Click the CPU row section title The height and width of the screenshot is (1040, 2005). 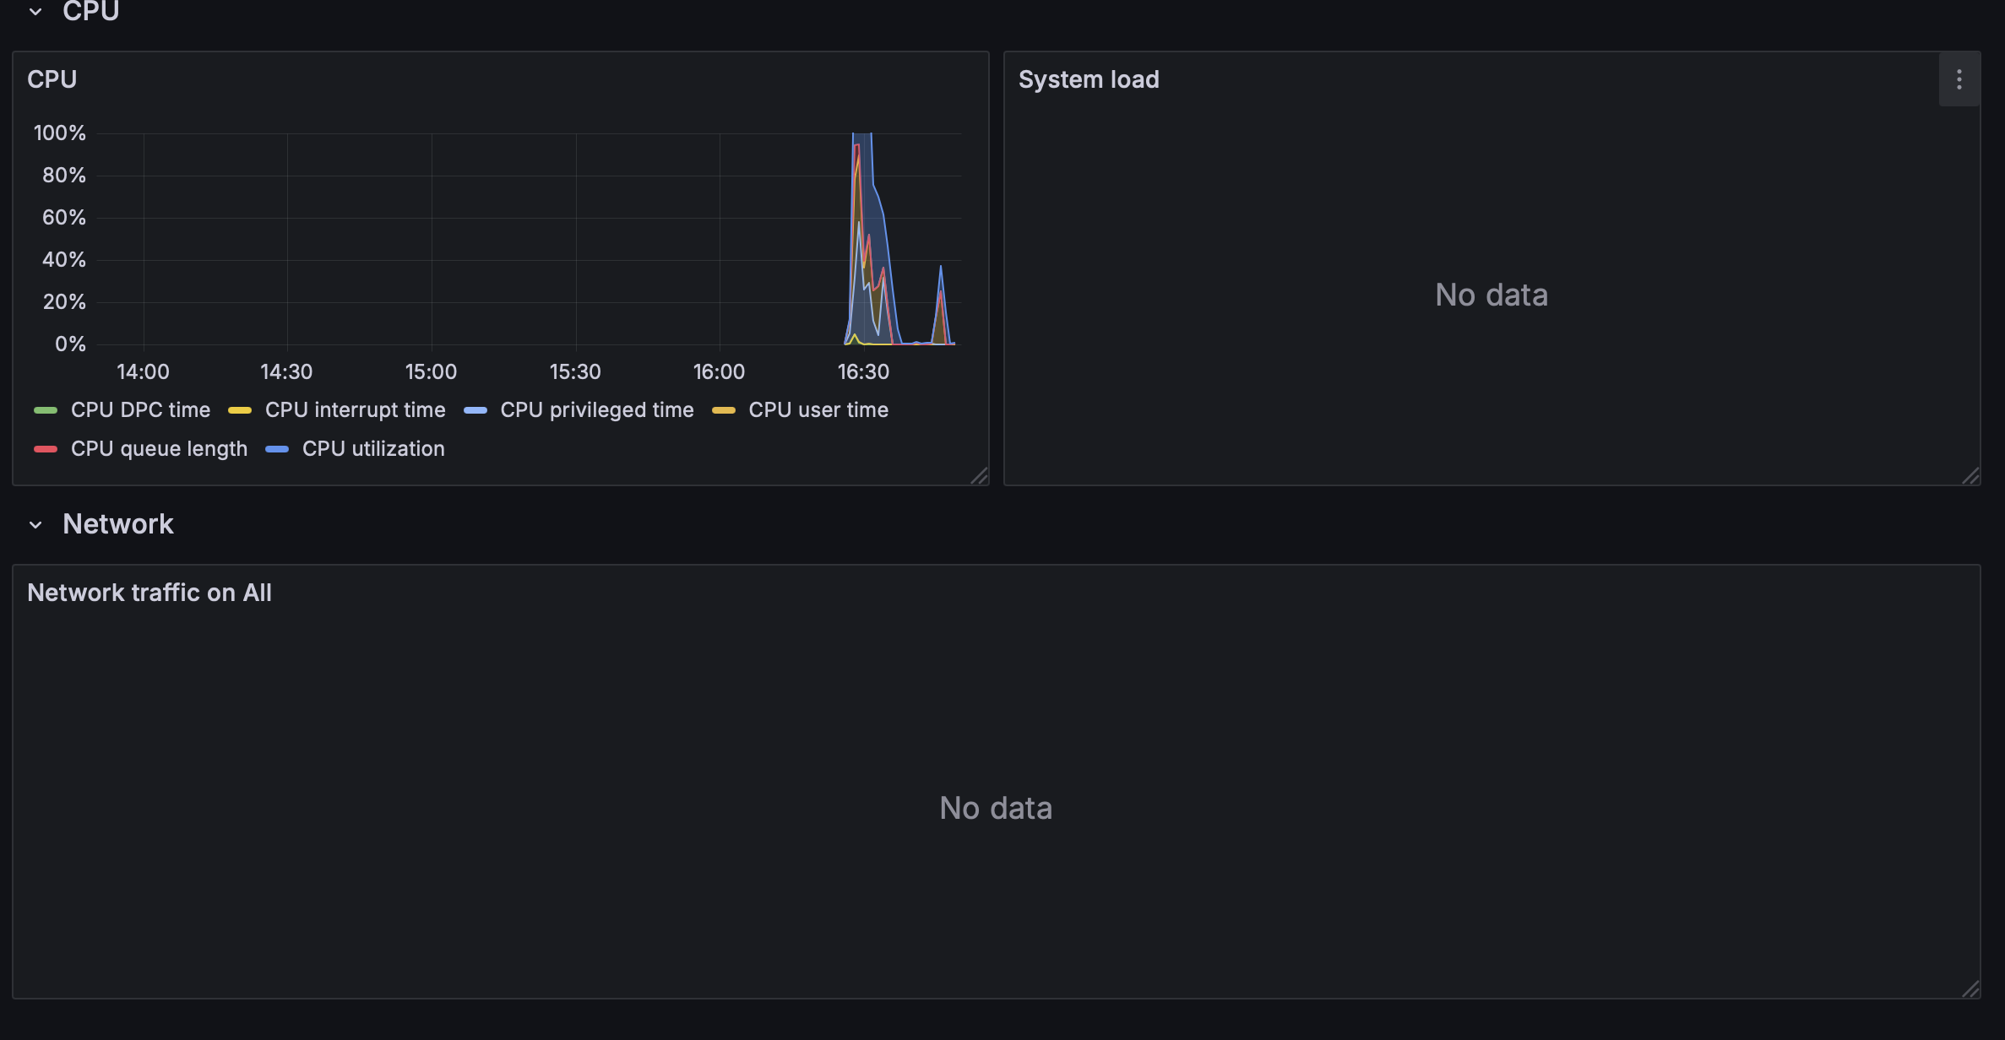pyautogui.click(x=90, y=12)
